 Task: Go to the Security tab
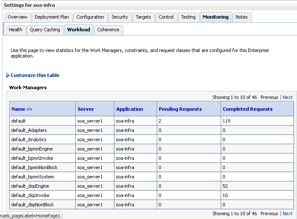tap(120, 17)
